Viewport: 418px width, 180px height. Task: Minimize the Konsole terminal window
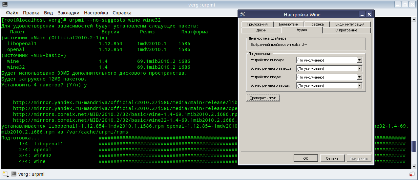397,4
